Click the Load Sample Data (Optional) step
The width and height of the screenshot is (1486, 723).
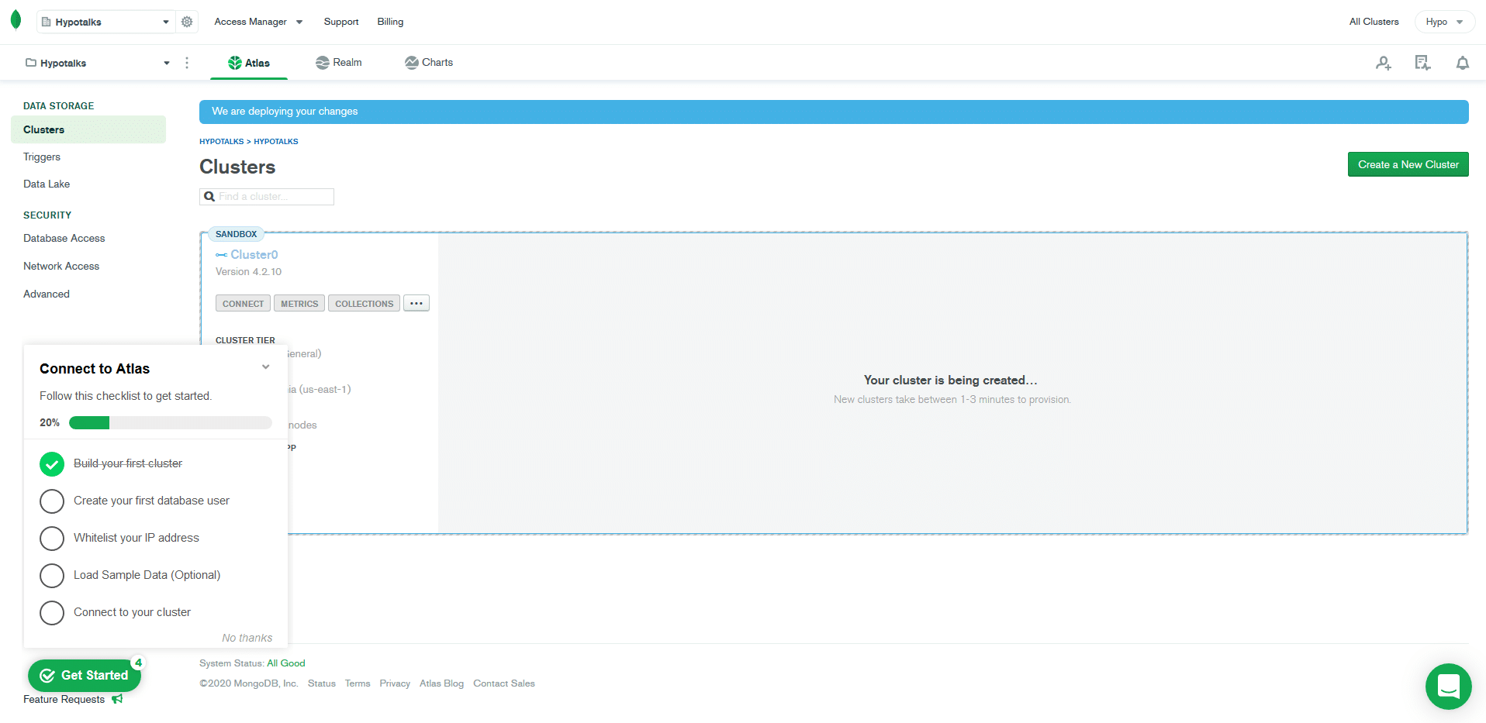[147, 576]
